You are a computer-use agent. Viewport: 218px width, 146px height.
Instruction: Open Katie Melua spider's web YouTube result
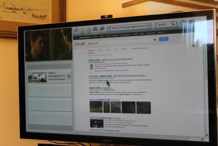105,118
